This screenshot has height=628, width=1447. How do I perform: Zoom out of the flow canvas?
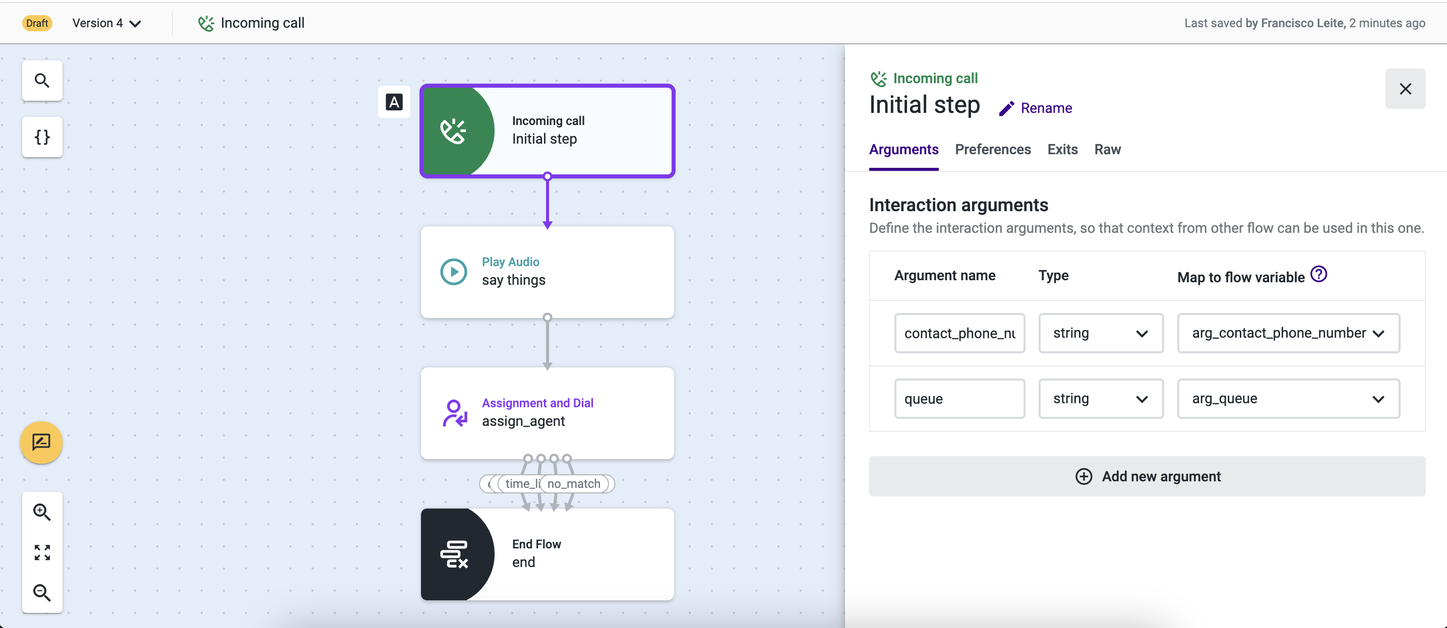[x=42, y=592]
